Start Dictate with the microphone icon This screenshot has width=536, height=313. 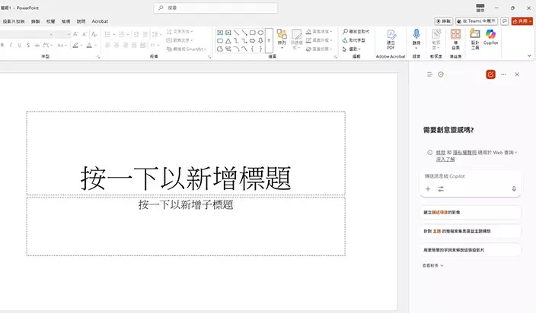(x=416, y=38)
